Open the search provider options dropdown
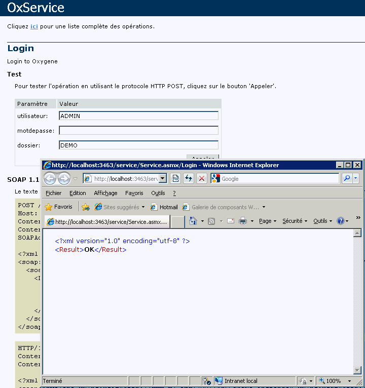This screenshot has width=365, height=388. tap(356, 178)
